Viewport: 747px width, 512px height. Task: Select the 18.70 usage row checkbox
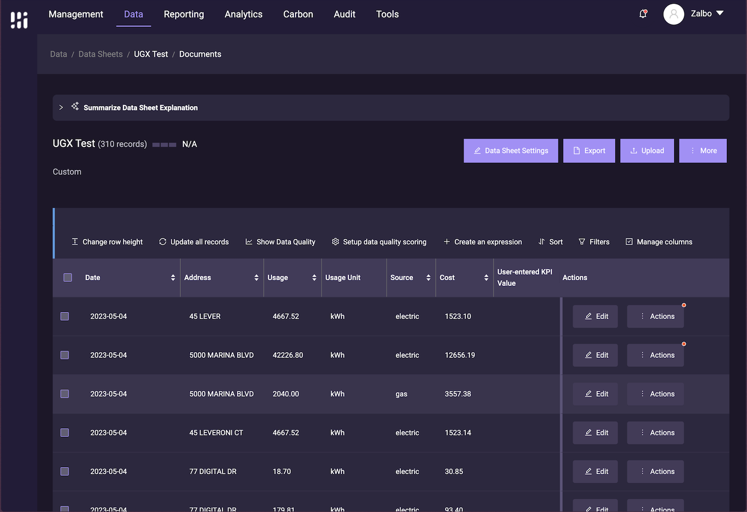point(65,471)
